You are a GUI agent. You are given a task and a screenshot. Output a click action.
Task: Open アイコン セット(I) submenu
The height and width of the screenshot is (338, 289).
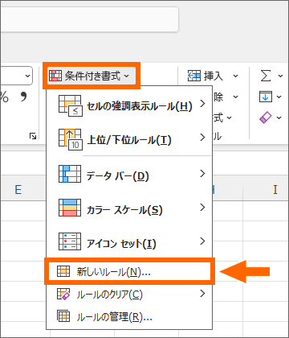click(x=129, y=242)
